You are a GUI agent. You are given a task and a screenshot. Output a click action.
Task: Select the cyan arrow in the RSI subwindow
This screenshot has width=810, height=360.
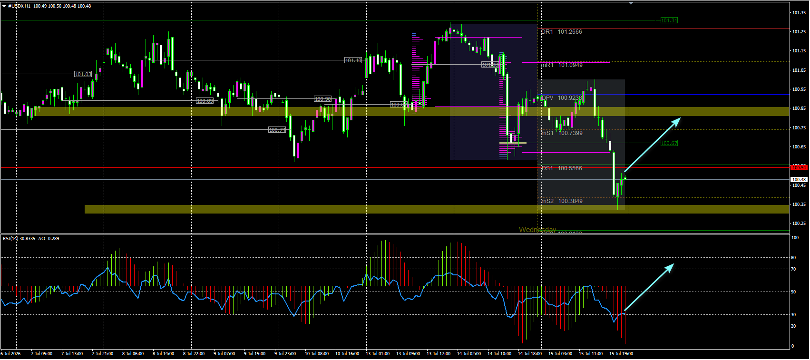coord(649,287)
